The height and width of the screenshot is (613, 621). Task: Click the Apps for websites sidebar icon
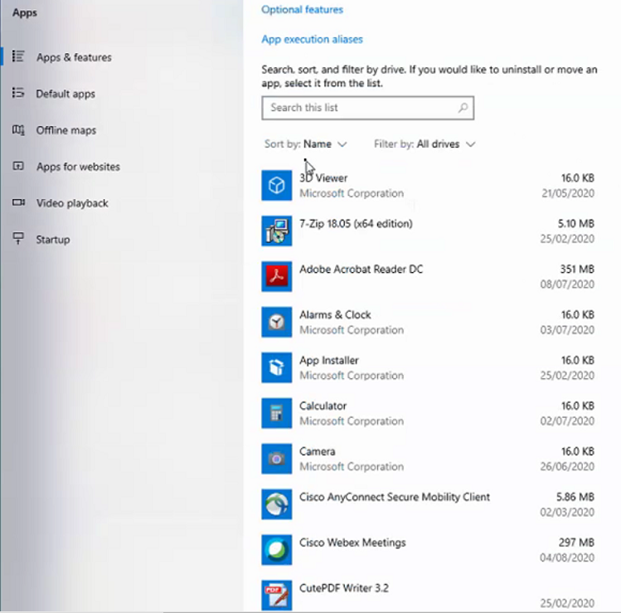tap(18, 166)
